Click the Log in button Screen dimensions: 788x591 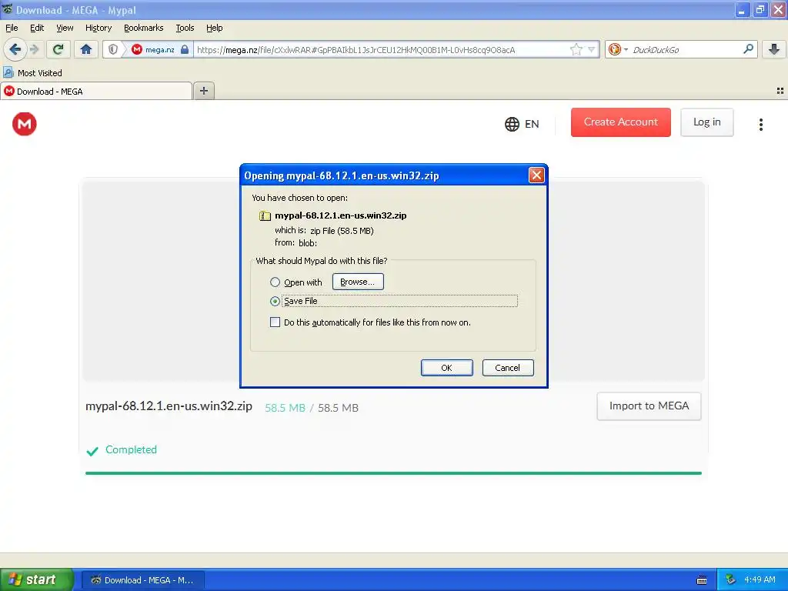[706, 122]
